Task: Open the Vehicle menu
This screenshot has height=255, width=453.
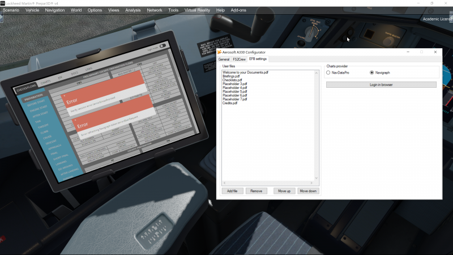Action: (32, 10)
